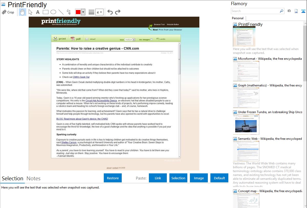Click the about link in the page footer
The width and height of the screenshot is (307, 208).
[109, 168]
